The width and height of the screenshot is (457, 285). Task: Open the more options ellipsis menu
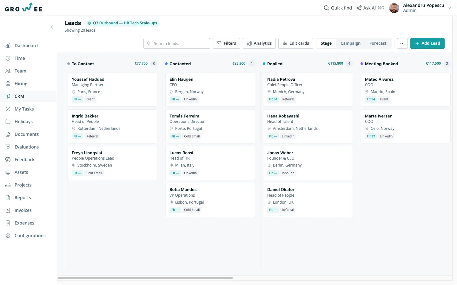(402, 43)
